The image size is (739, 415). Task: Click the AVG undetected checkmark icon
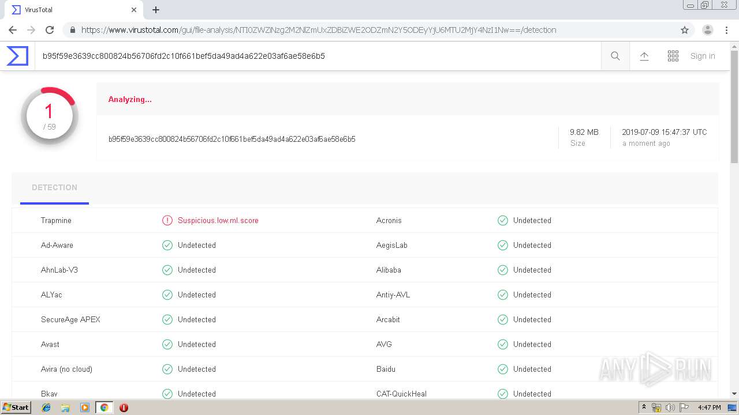[x=503, y=344]
